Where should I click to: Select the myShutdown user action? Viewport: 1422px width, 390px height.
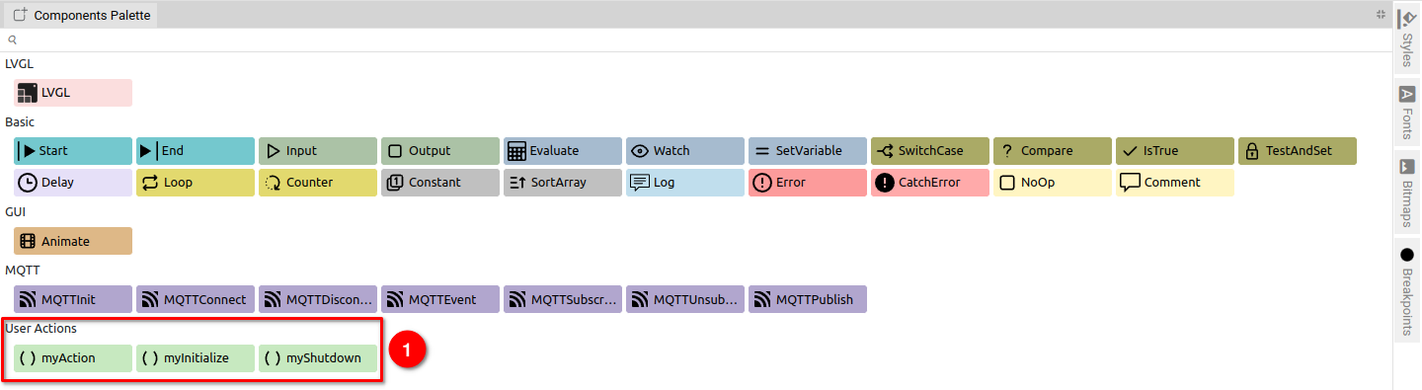pos(318,357)
